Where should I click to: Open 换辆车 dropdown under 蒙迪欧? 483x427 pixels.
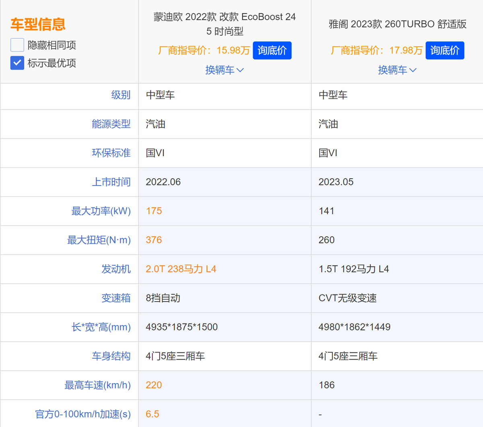(225, 70)
